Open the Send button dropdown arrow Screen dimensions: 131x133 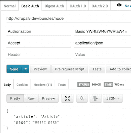tap(26, 69)
